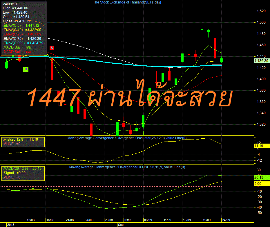Click the 1,436.39 current price tag on axis
This screenshot has height=227, width=270.
click(262, 61)
